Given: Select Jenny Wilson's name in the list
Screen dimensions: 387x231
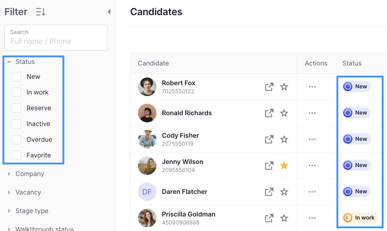Looking at the screenshot, I should coord(182,162).
